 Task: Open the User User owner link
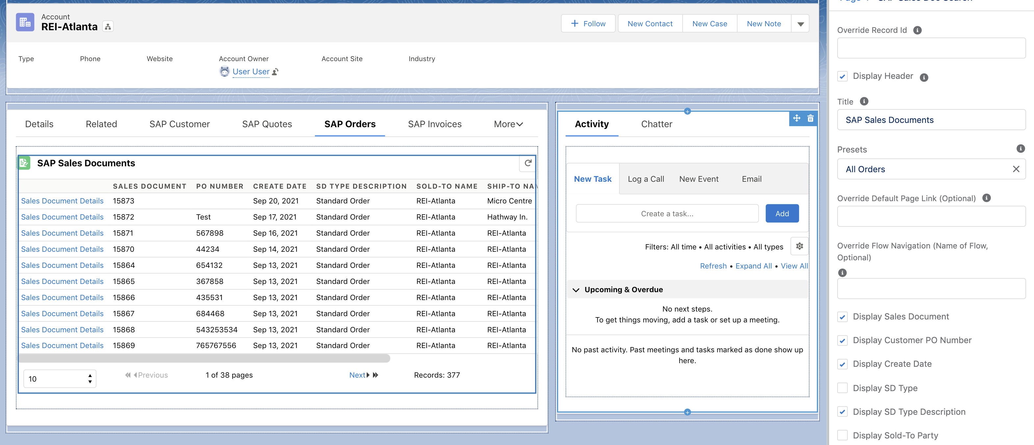click(x=251, y=72)
